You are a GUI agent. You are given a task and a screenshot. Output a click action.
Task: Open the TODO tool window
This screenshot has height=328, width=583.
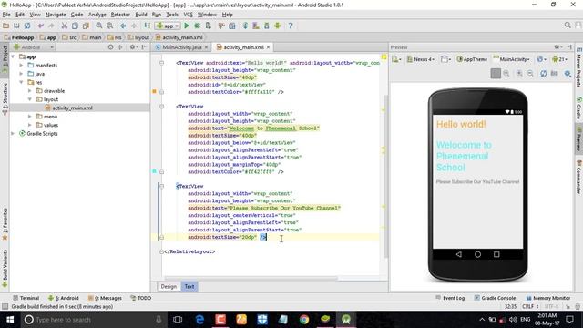(140, 298)
